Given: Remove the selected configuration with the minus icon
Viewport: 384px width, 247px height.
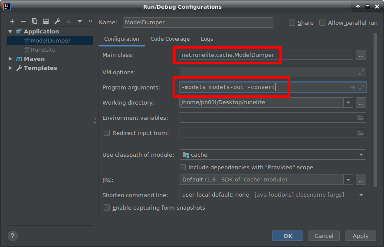Looking at the screenshot, I should tap(23, 21).
